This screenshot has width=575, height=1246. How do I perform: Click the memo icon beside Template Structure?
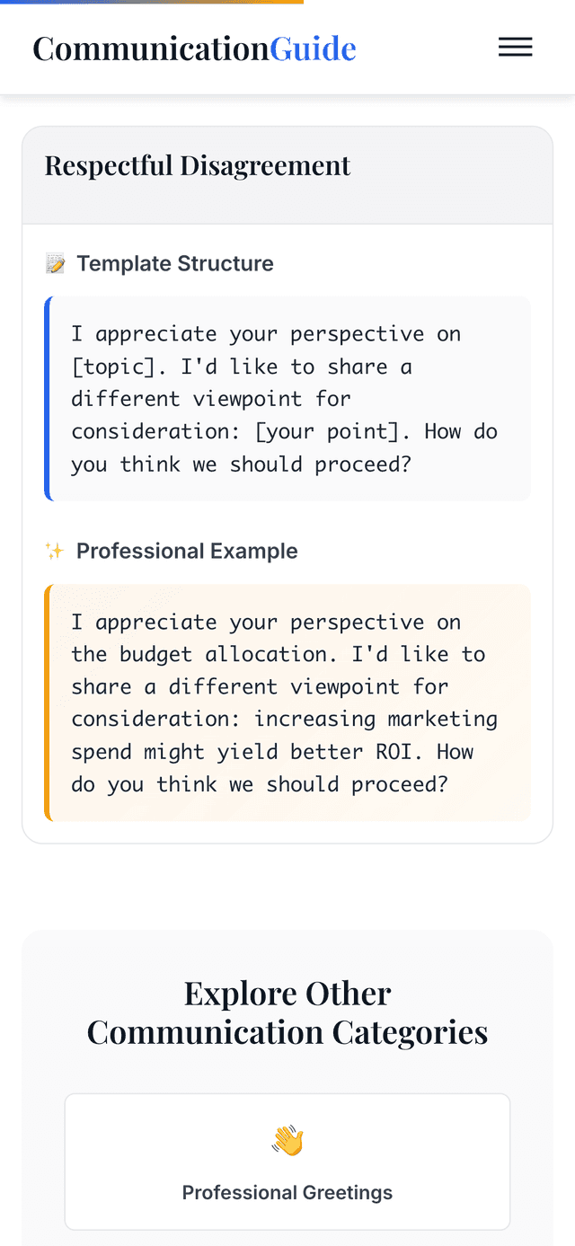pos(56,263)
